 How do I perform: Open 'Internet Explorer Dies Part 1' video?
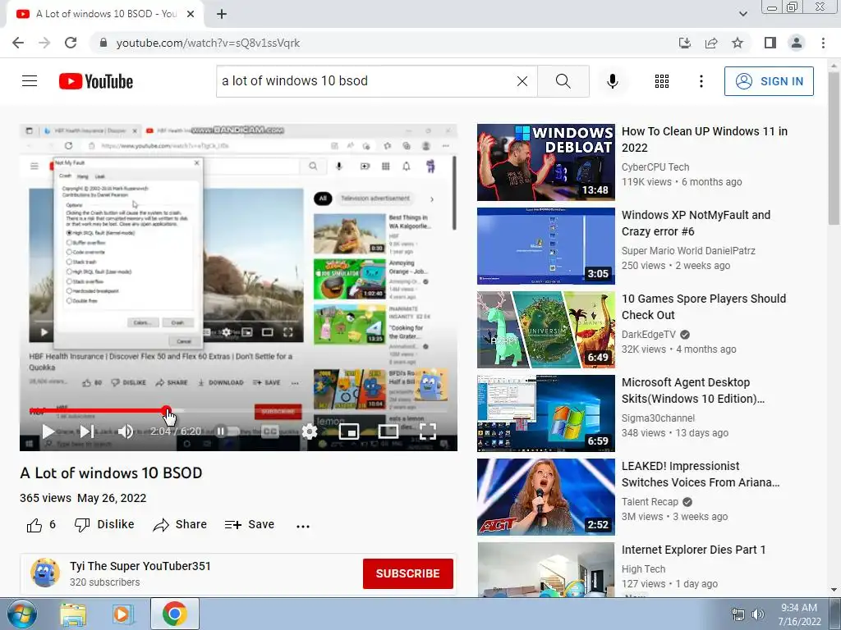click(693, 550)
